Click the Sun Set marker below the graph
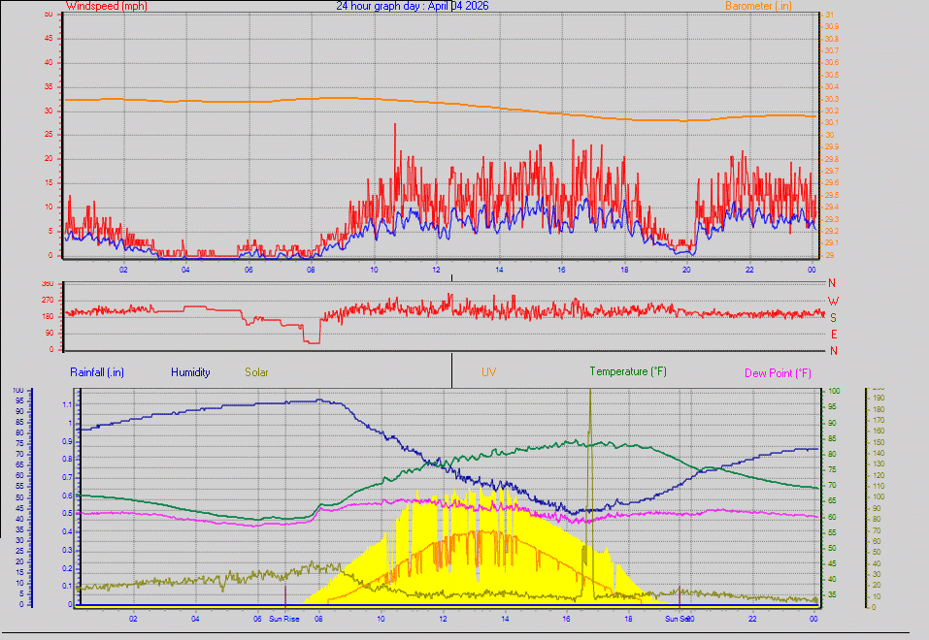The image size is (929, 640). pyautogui.click(x=677, y=618)
